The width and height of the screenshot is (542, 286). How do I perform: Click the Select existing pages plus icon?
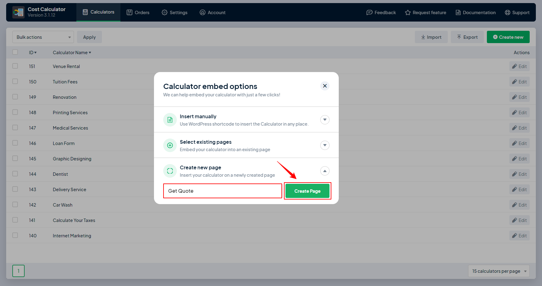170,145
